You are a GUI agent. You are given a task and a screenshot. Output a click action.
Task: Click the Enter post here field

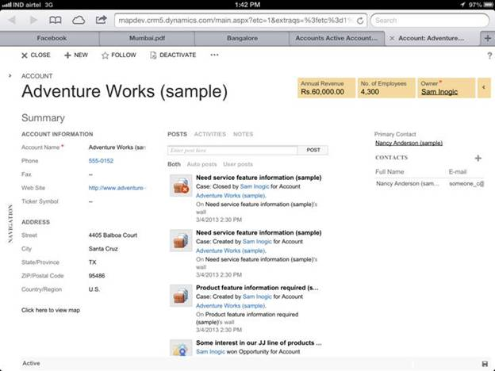pyautogui.click(x=232, y=150)
